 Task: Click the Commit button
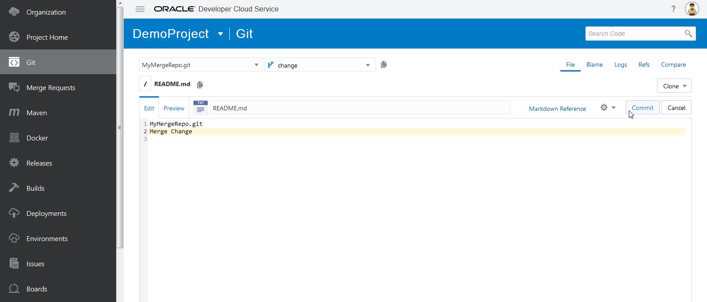click(x=642, y=107)
